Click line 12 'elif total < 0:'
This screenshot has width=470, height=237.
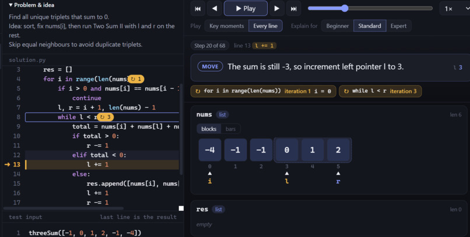[x=100, y=155]
